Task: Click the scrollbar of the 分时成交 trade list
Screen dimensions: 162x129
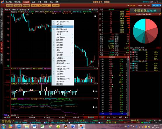Action: point(128,87)
